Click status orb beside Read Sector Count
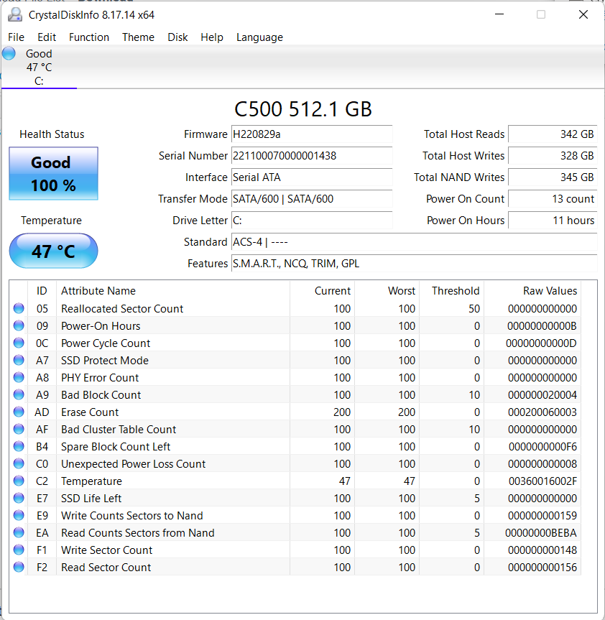This screenshot has height=620, width=605. (x=19, y=568)
